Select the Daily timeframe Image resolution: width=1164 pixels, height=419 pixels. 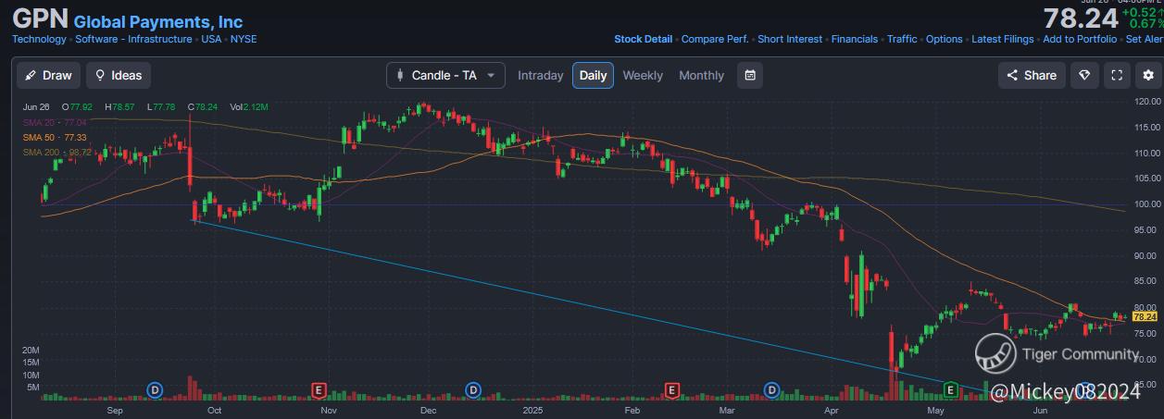click(x=593, y=76)
